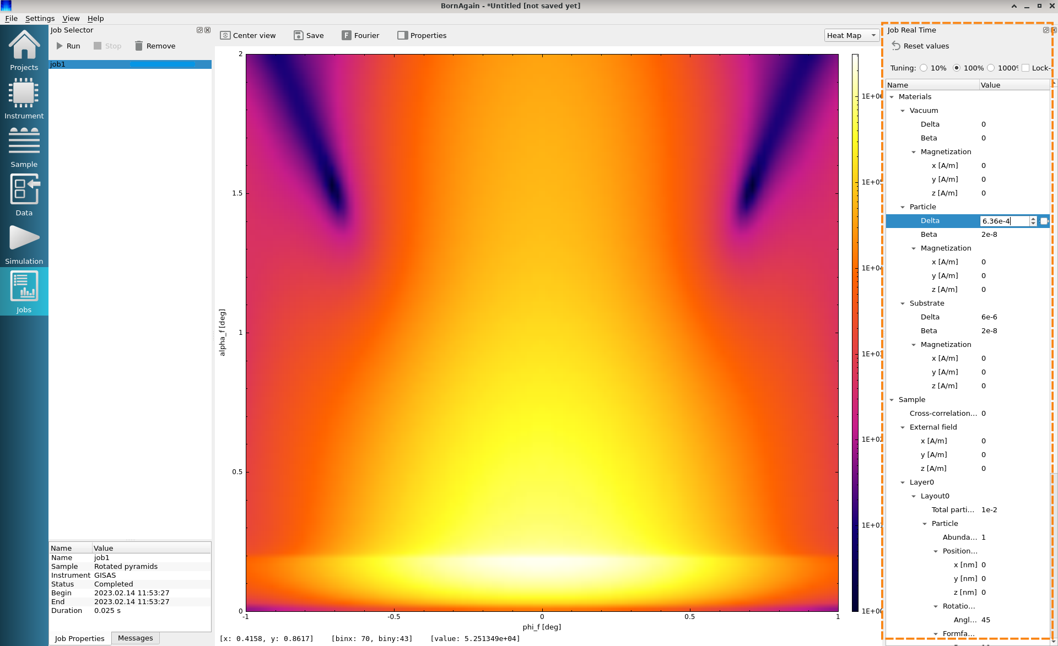Select 10% tuning range
The width and height of the screenshot is (1058, 646).
click(924, 68)
